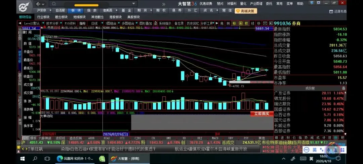
Task: Toggle the highlighted 标 marker icon
Action: (x=234, y=23)
